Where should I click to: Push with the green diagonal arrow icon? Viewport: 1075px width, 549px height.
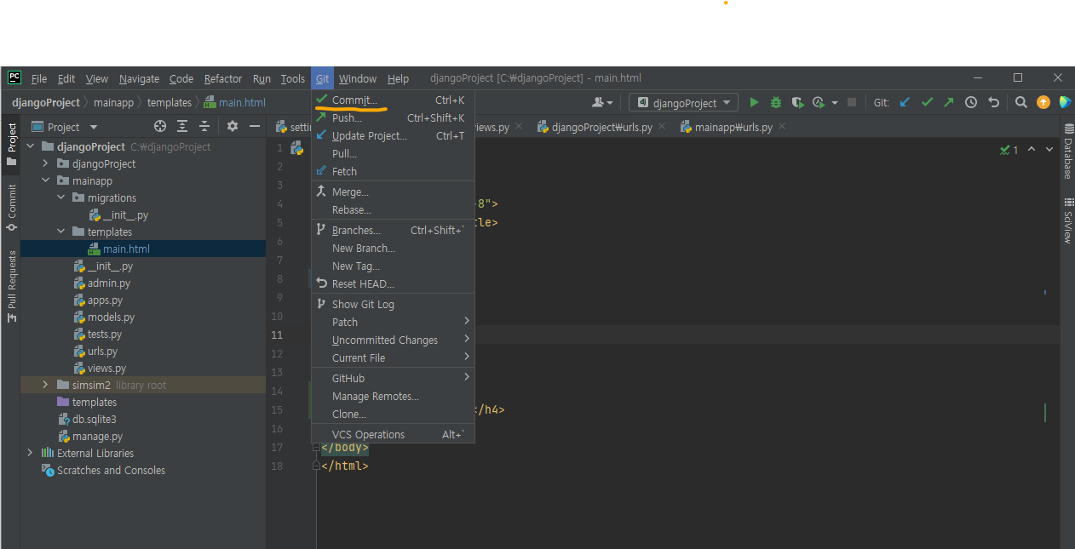[x=949, y=102]
